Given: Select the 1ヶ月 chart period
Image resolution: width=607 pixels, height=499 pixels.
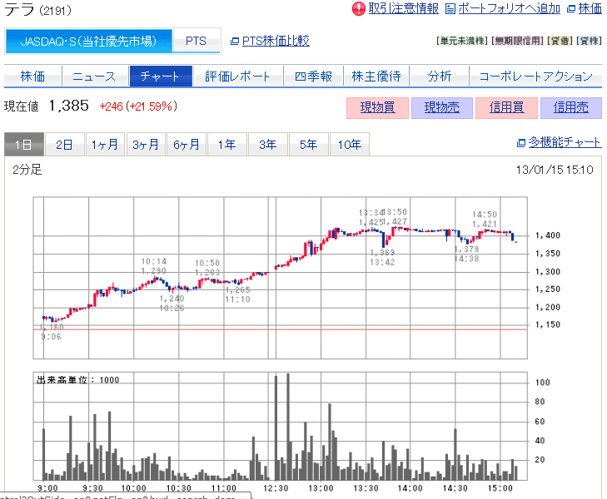Looking at the screenshot, I should 105,145.
